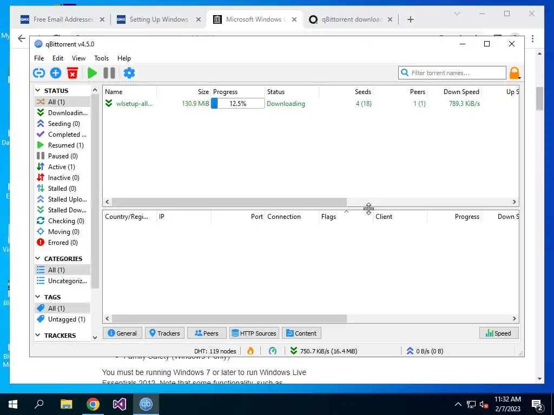Select the Stalled Uploading filter
The height and width of the screenshot is (415, 554).
click(x=63, y=199)
